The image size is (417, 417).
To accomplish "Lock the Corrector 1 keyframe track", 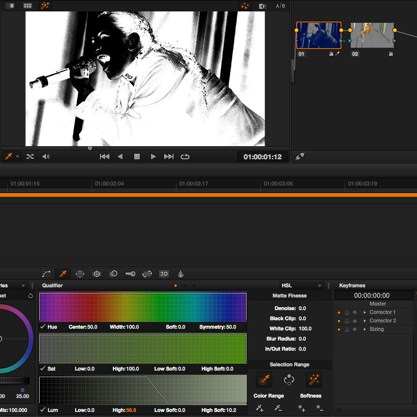I will (347, 312).
